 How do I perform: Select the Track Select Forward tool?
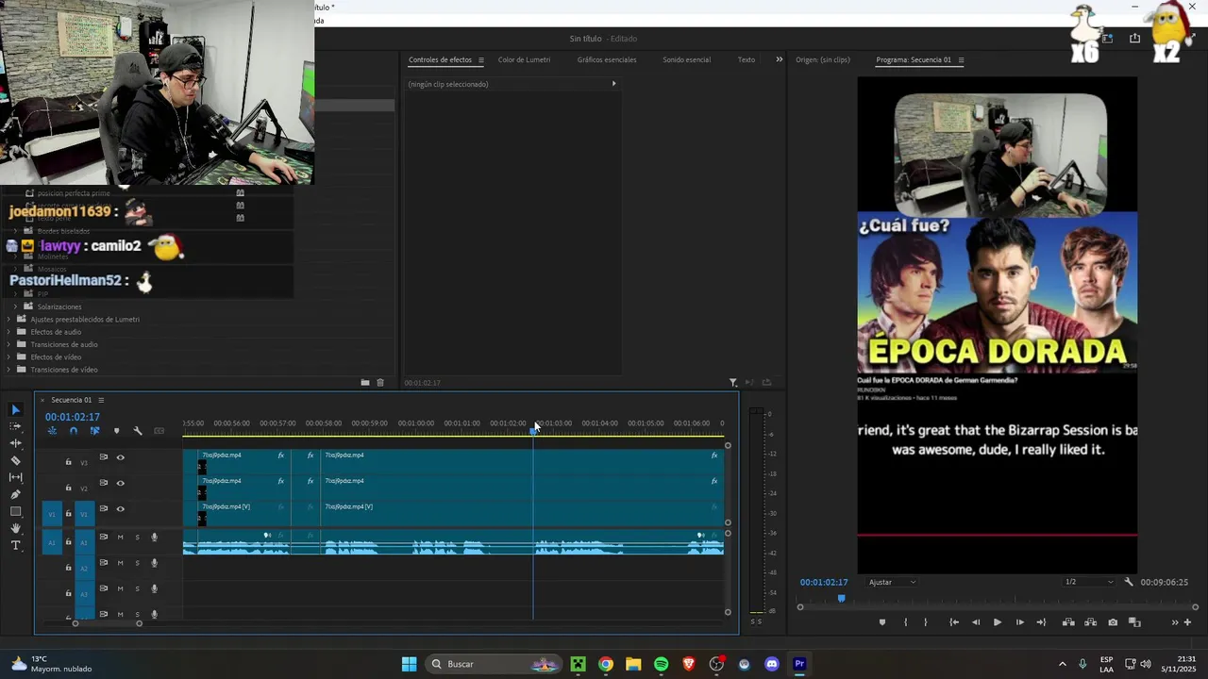click(15, 426)
